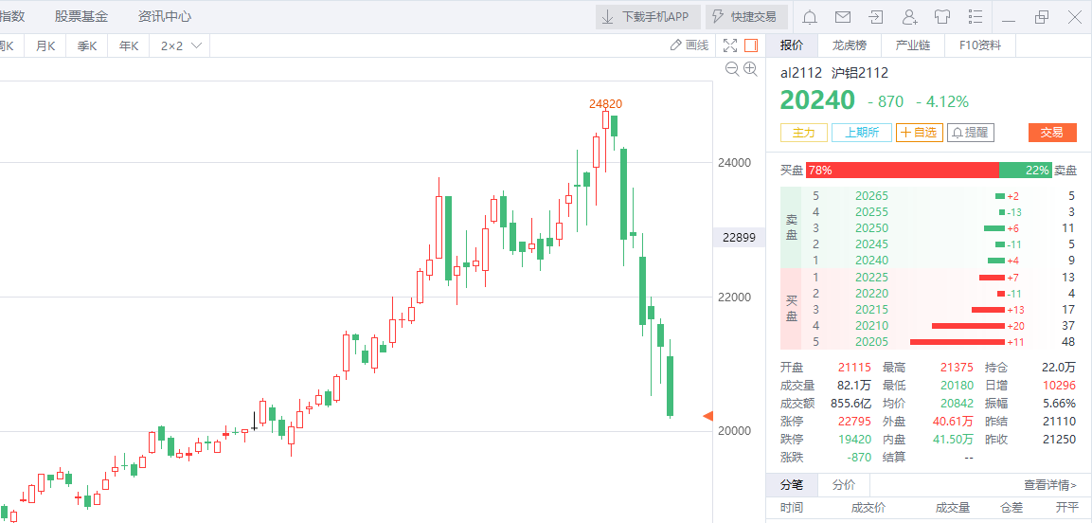This screenshot has height=523, width=1092.
Task: Toggle 自选 to add to watchlist
Action: click(920, 133)
